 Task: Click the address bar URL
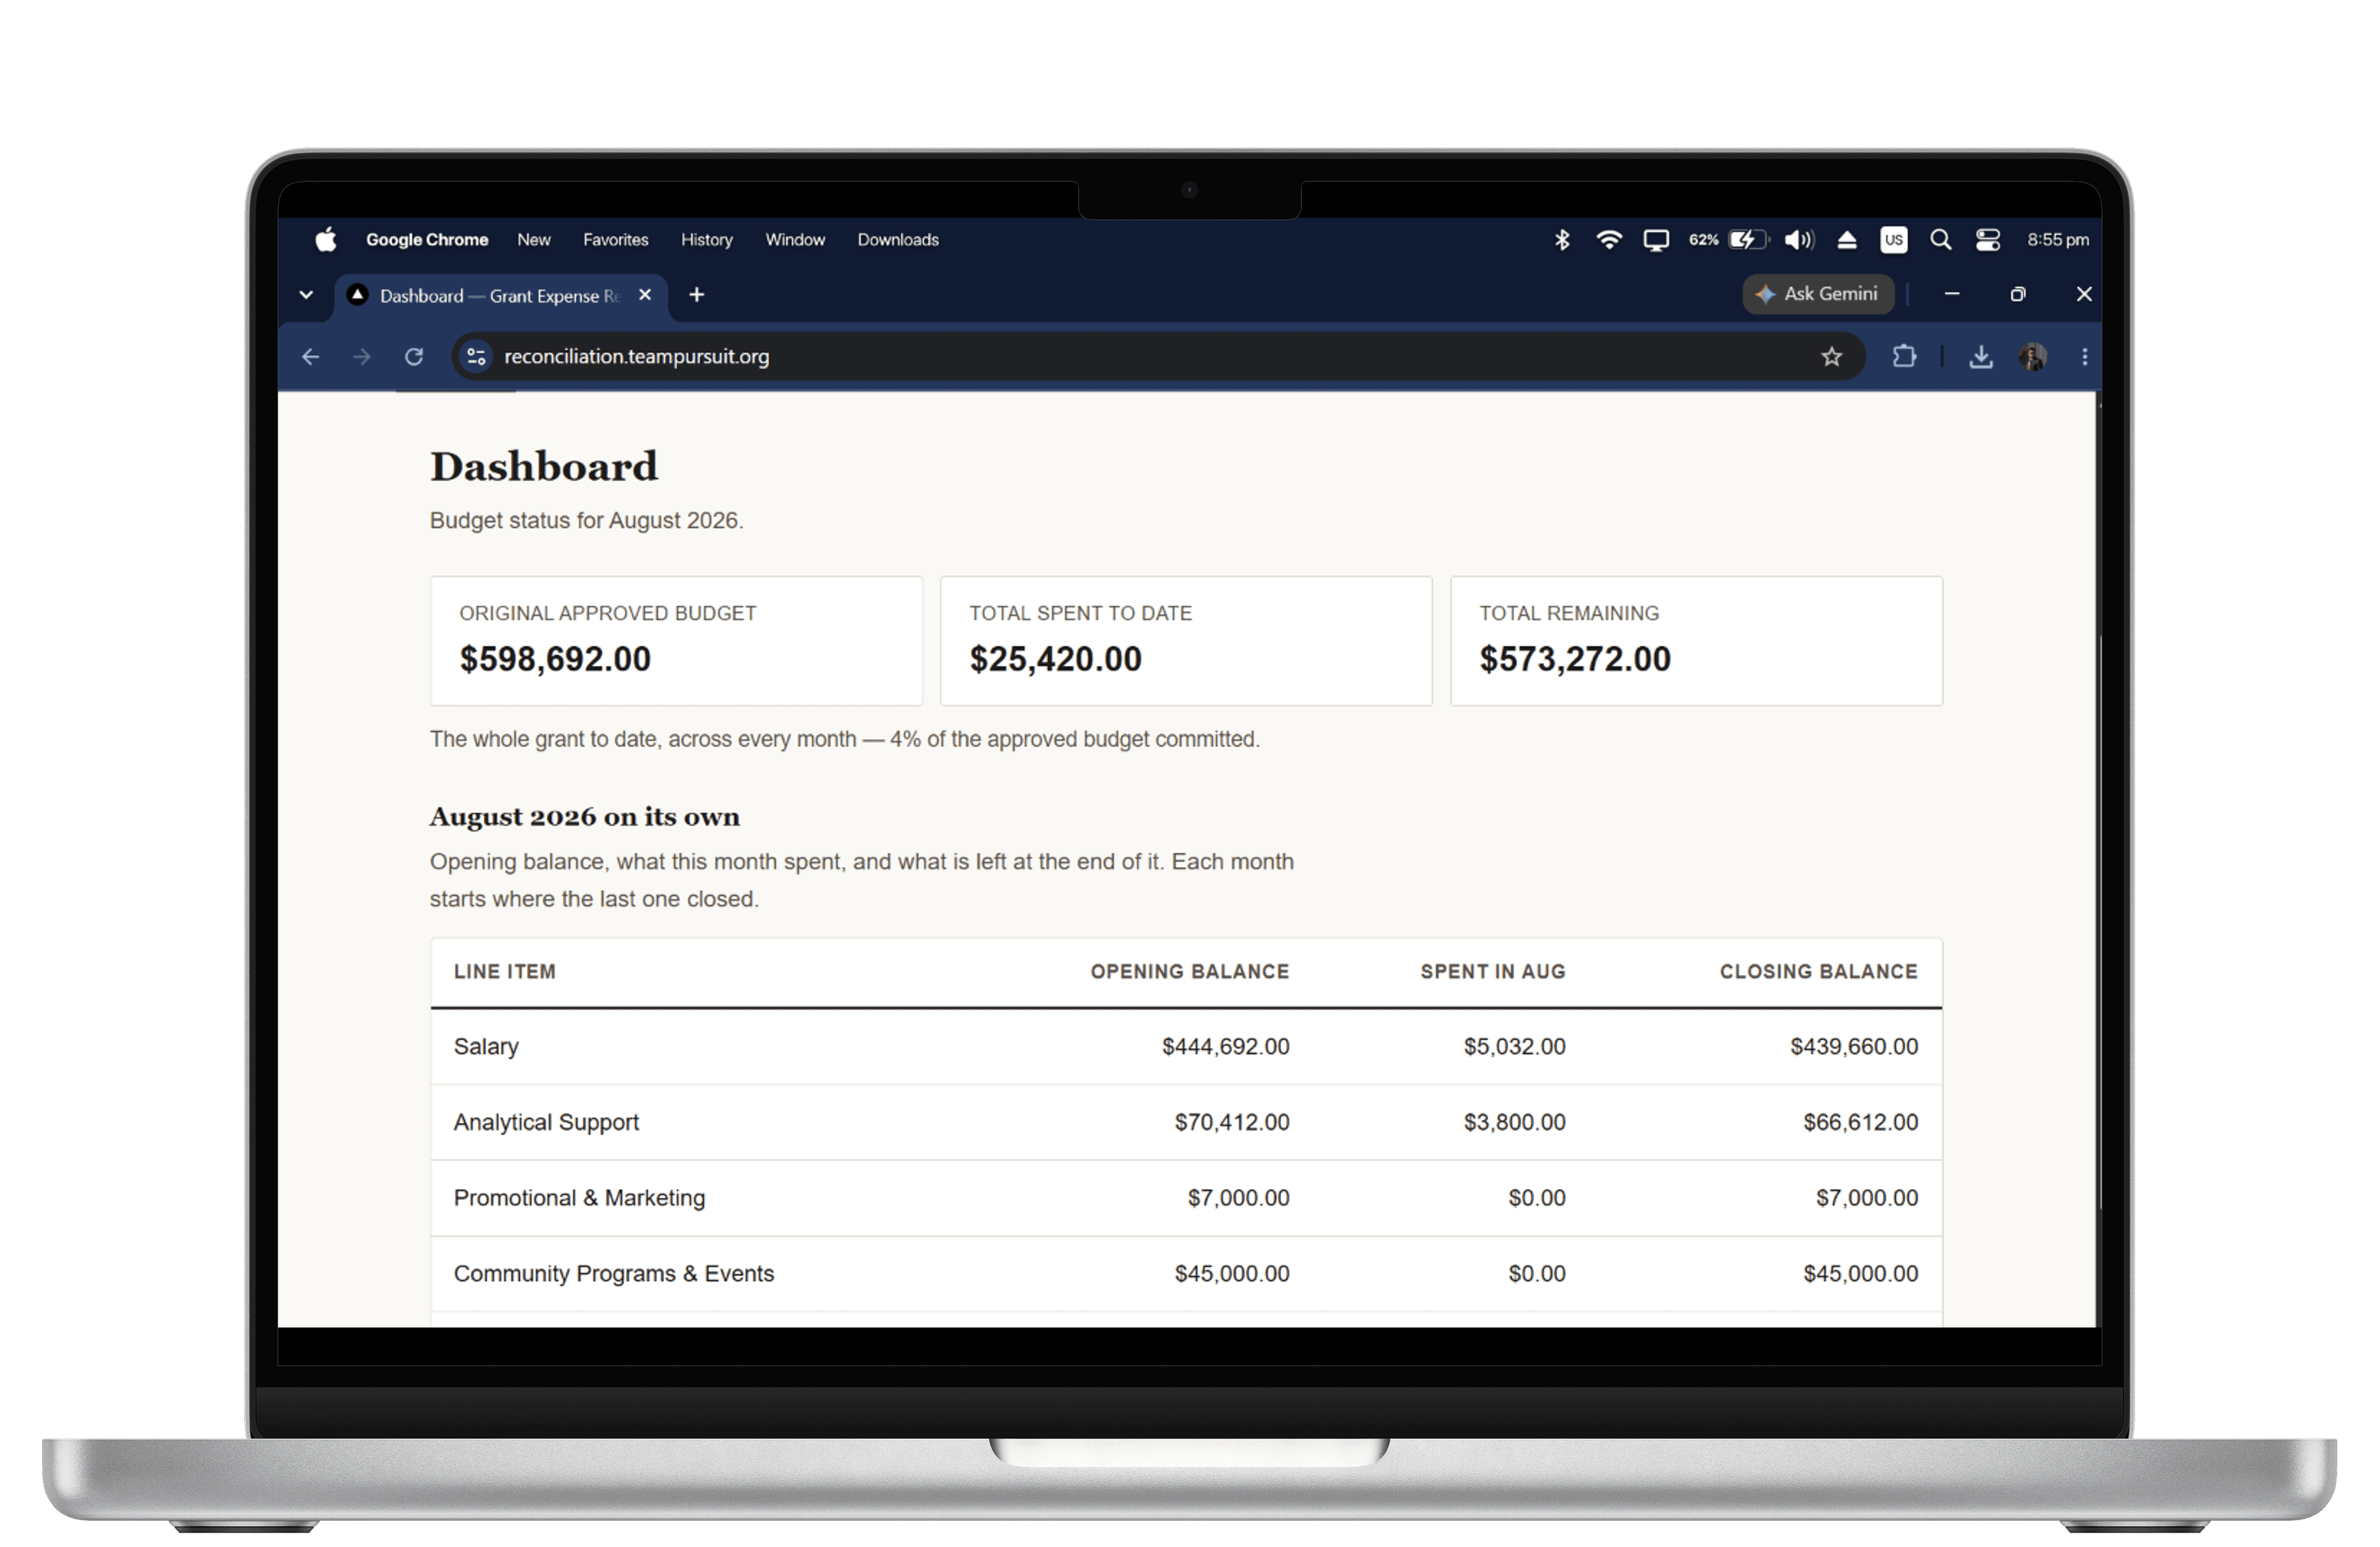click(x=636, y=357)
